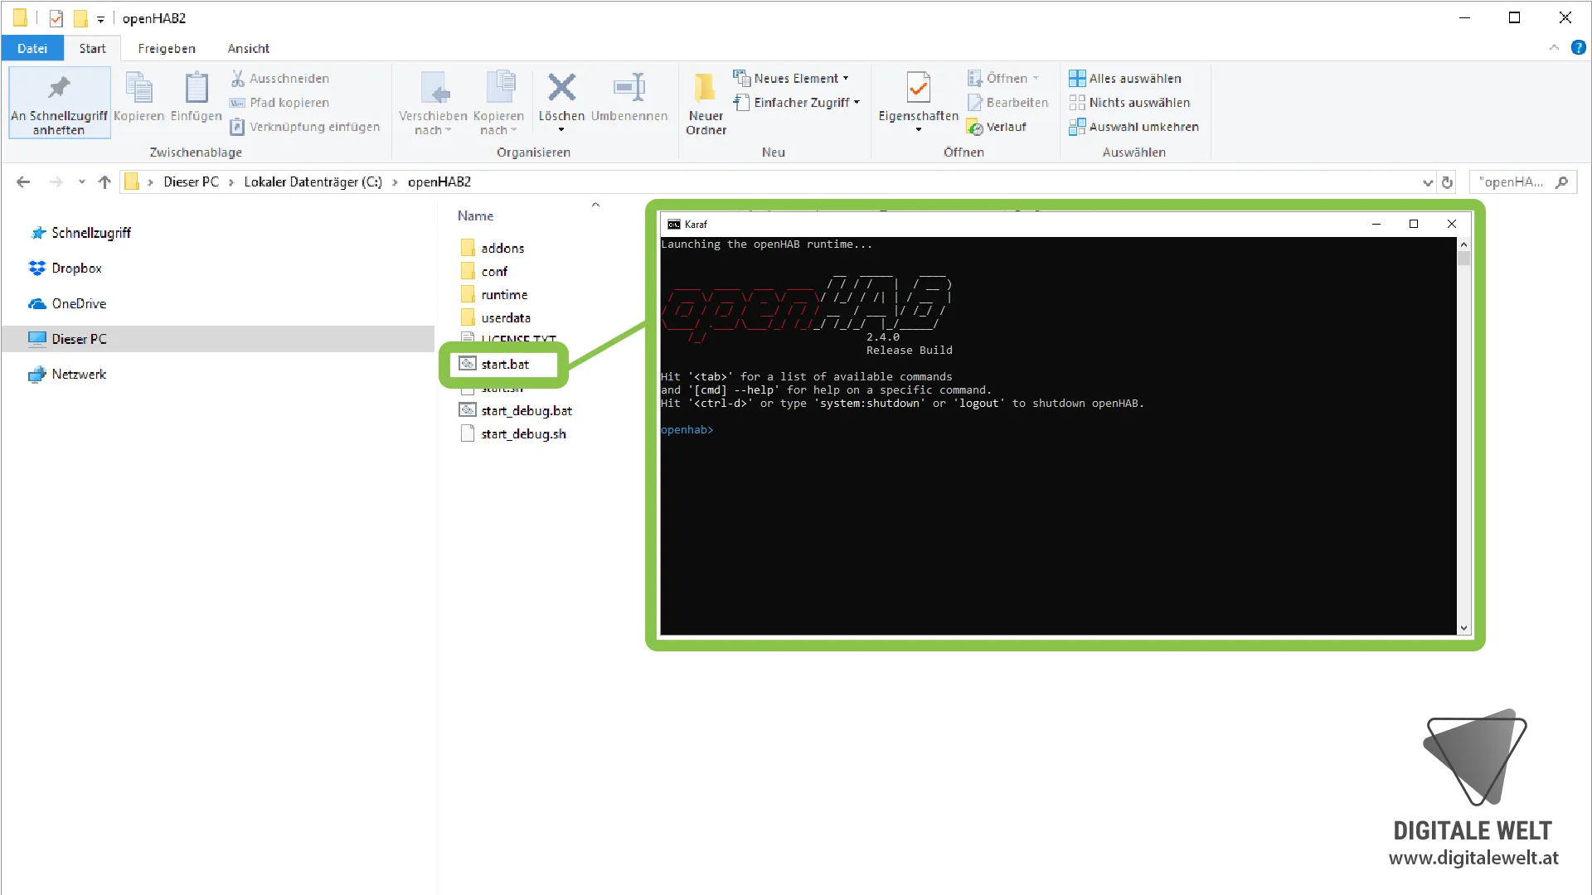Open Kopieren nach dropdown

498,103
